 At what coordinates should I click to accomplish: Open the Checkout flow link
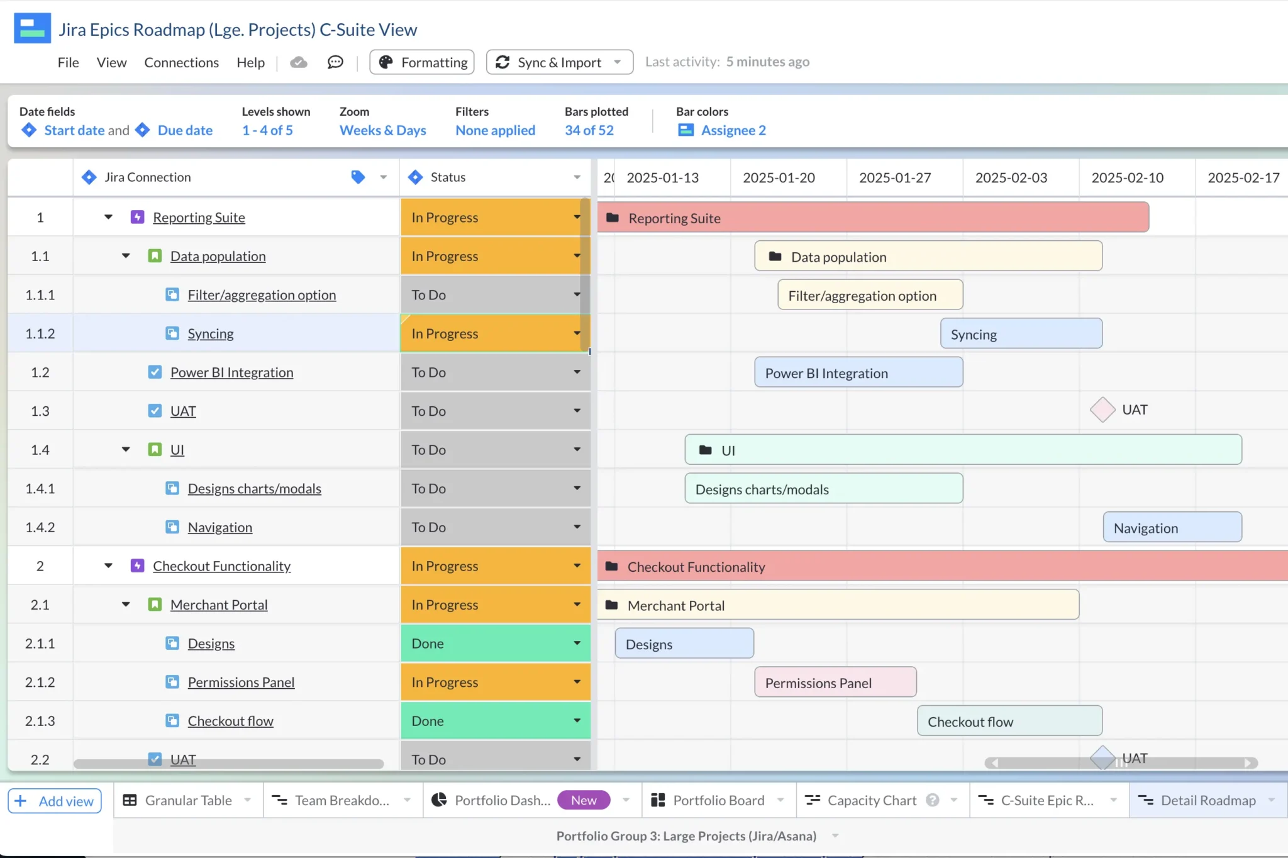[x=230, y=721]
